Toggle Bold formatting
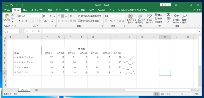The width and height of the screenshot is (204, 98). pos(19,21)
